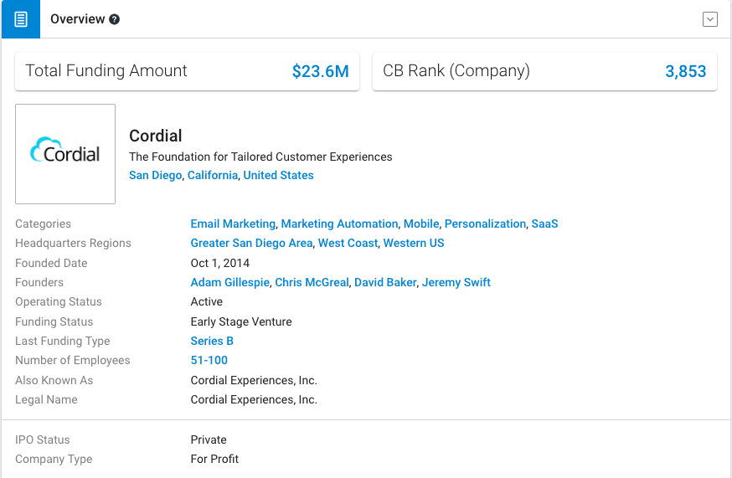Click the 'Company Type' field label
Screen dimensions: 732x478
(x=54, y=460)
